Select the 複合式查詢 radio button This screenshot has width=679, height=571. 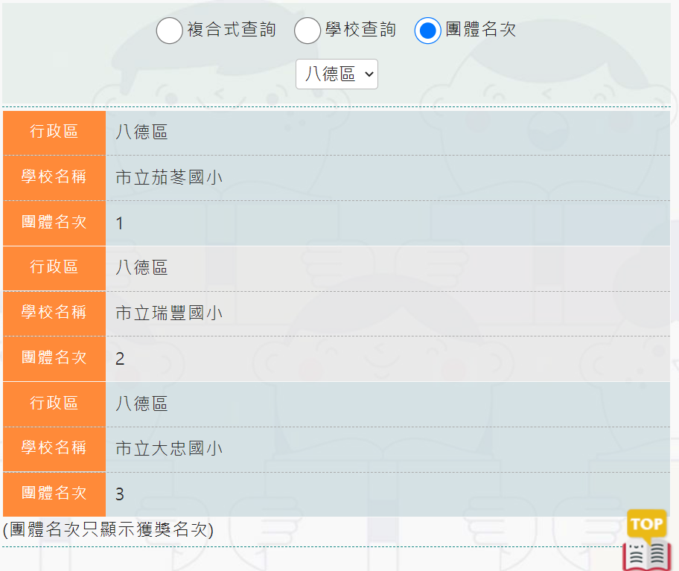pyautogui.click(x=169, y=31)
